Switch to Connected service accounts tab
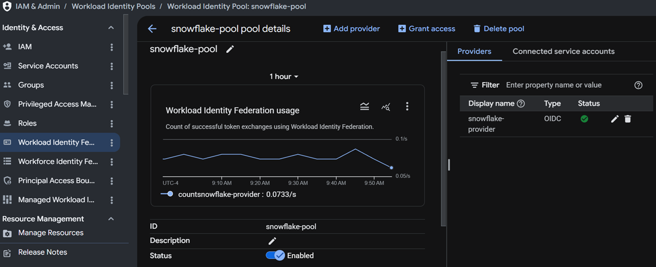This screenshot has width=656, height=267. pyautogui.click(x=563, y=52)
